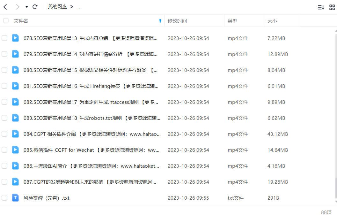Click the blue sort direction arrow
The height and width of the screenshot is (215, 337).
click(x=160, y=21)
